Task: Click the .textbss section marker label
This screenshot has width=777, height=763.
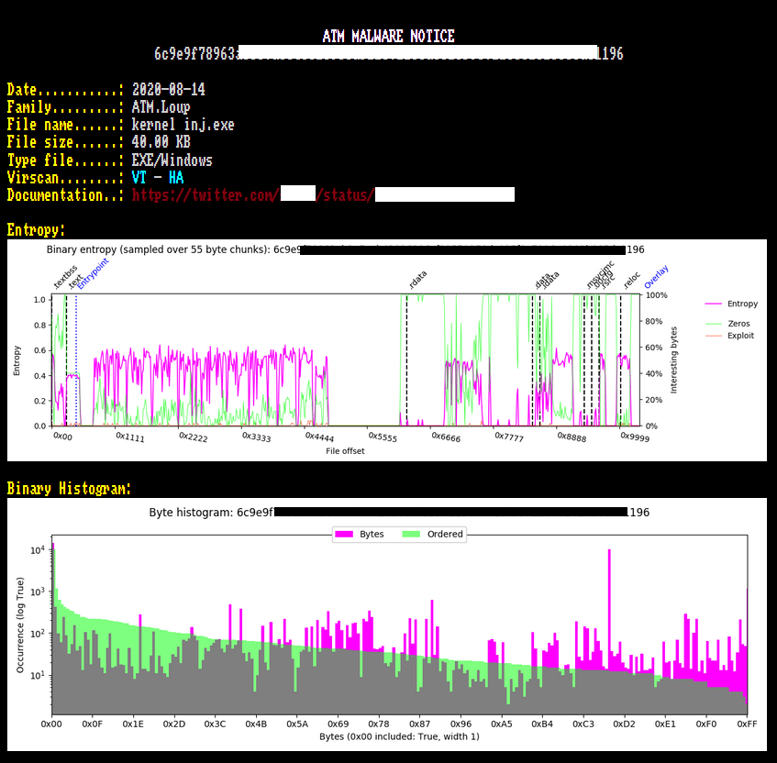Action: [x=62, y=276]
